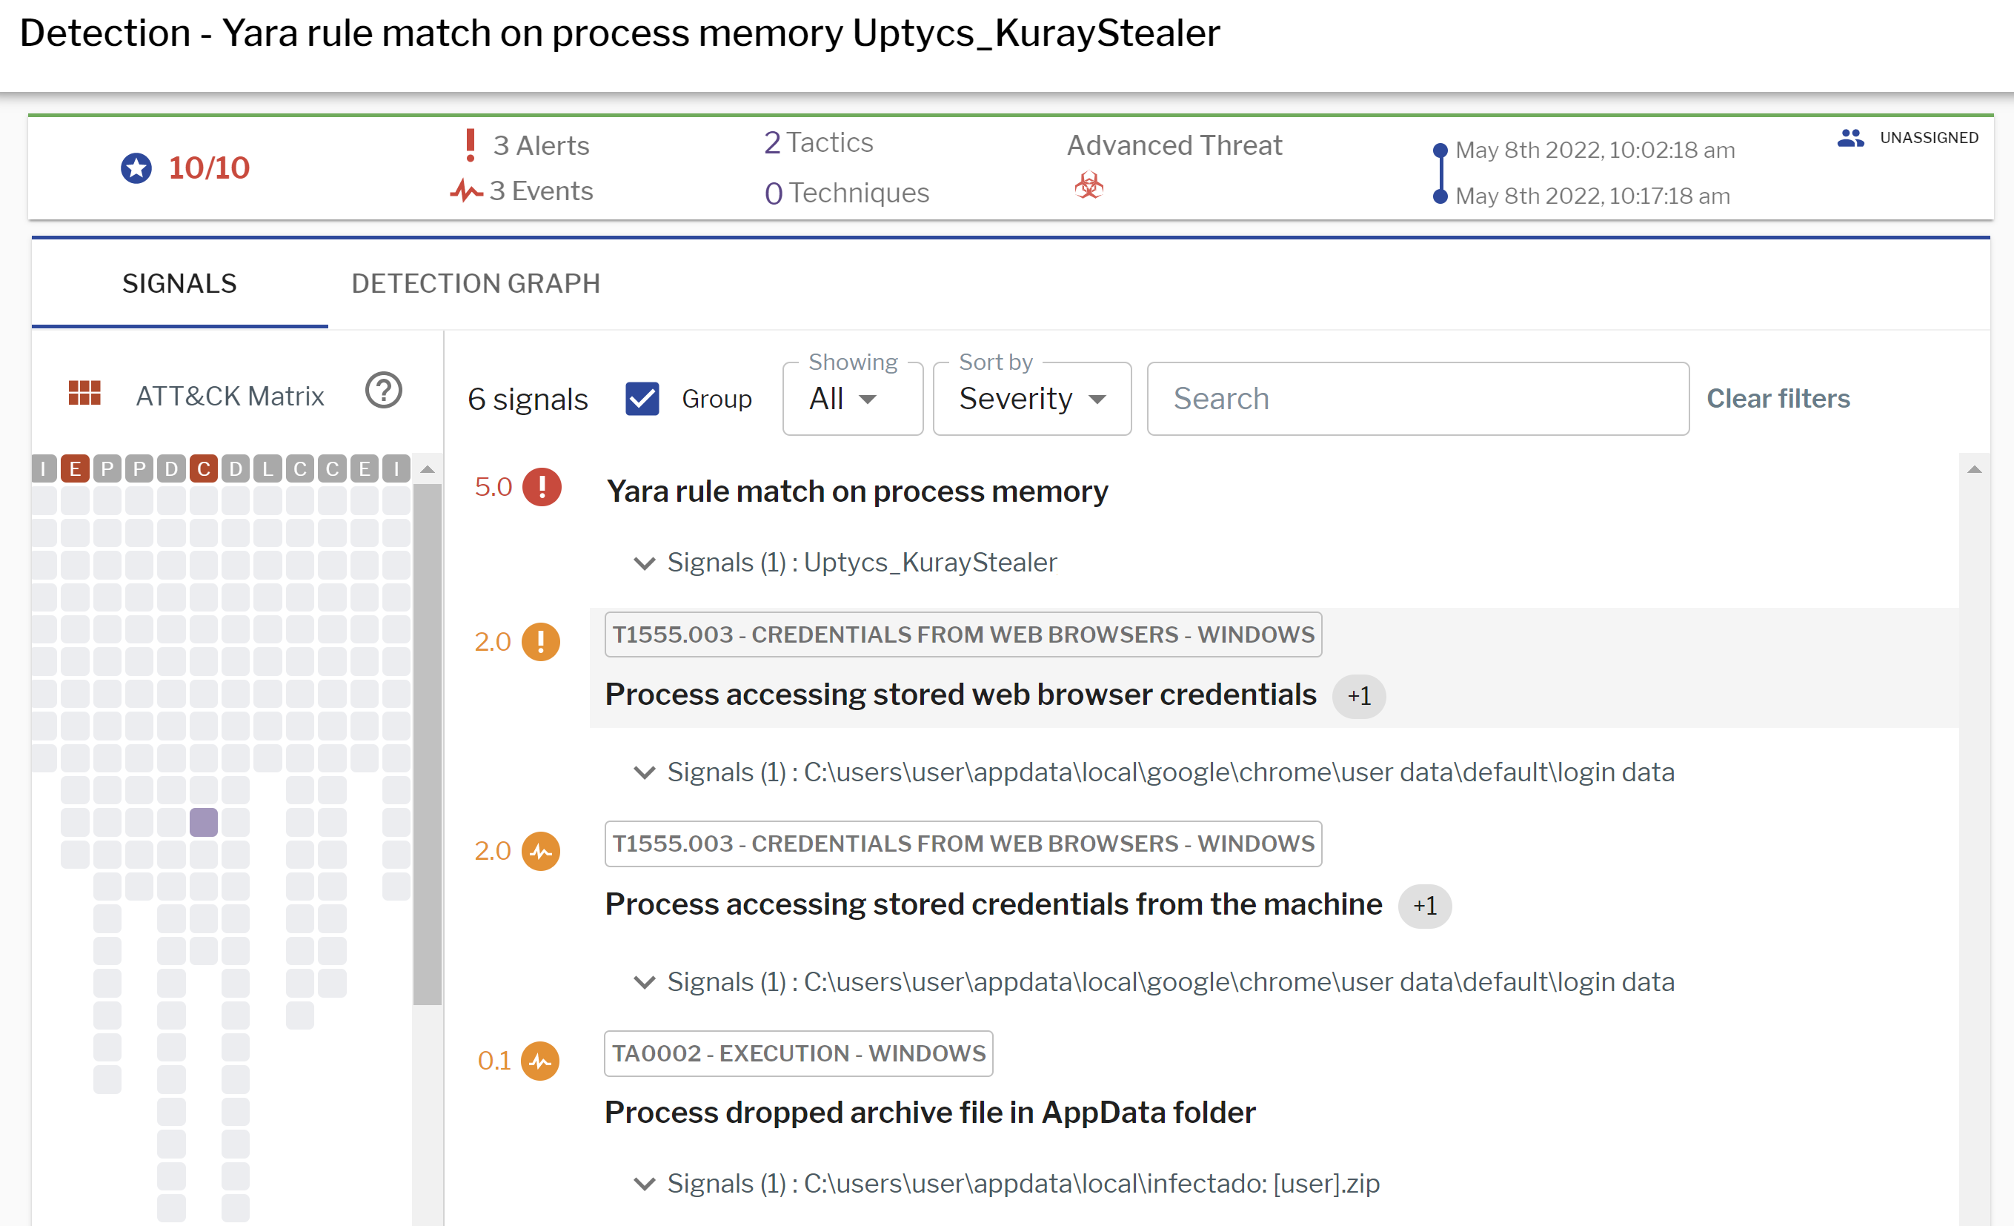Click the Clear filters link
Image resolution: width=2014 pixels, height=1226 pixels.
point(1778,398)
